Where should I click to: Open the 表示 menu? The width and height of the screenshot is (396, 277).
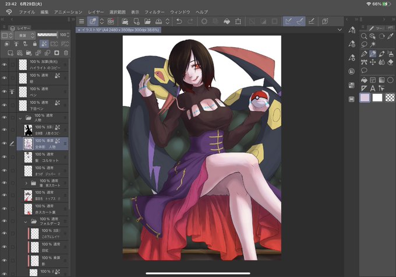click(135, 12)
